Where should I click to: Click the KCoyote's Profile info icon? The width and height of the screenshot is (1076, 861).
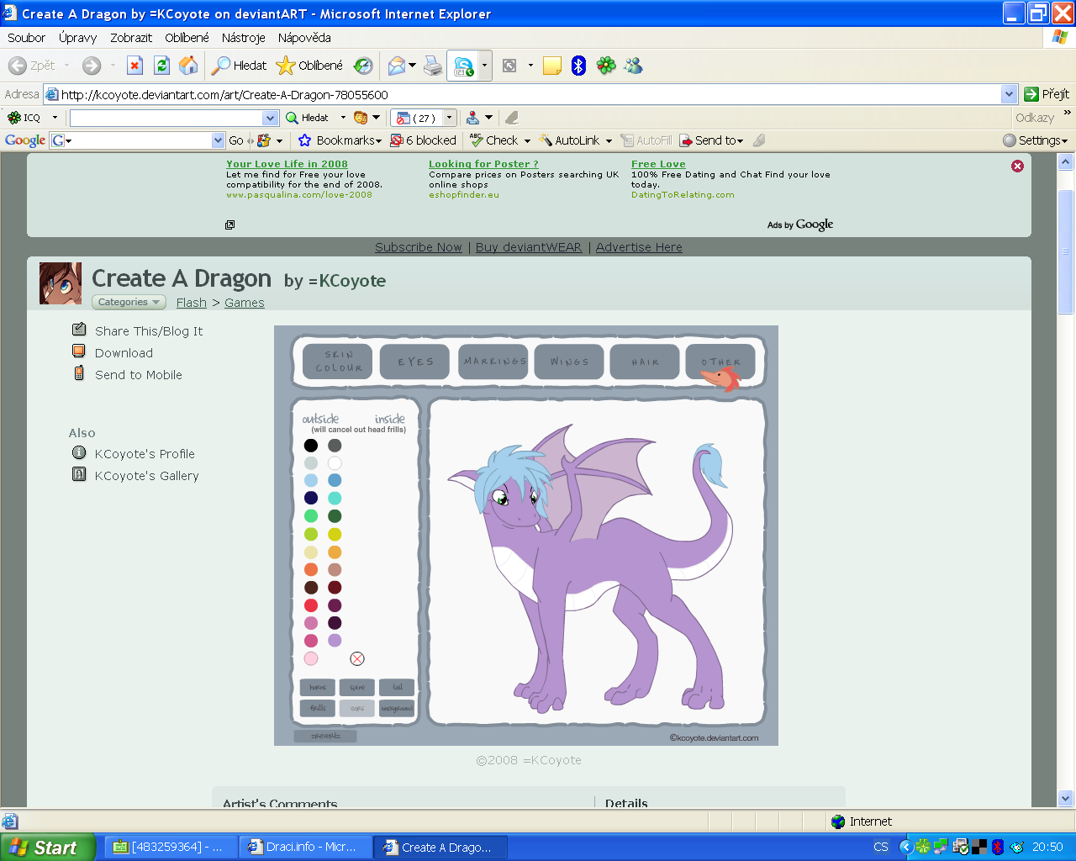pyautogui.click(x=79, y=452)
